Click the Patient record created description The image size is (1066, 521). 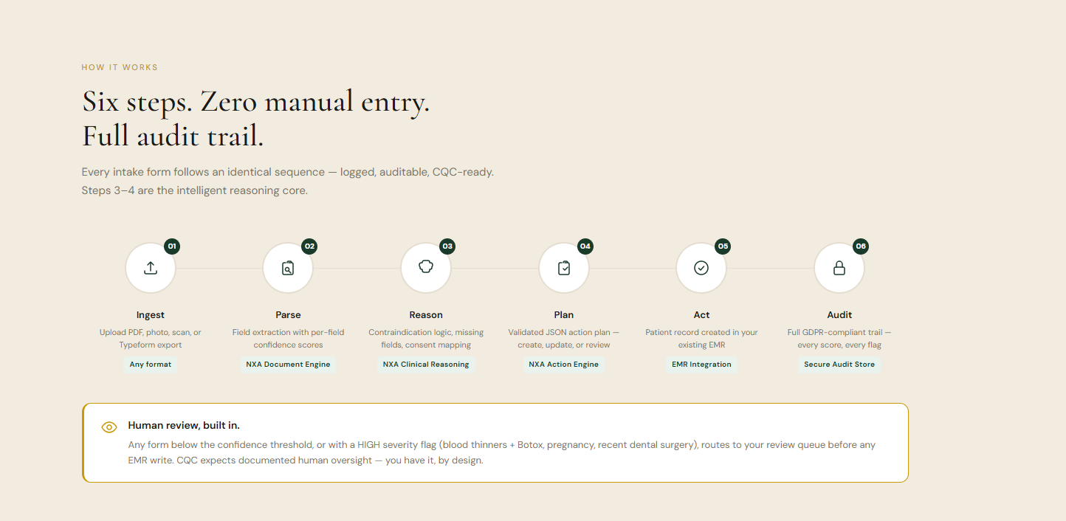pos(701,339)
